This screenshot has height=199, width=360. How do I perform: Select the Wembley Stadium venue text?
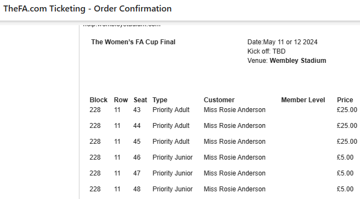tap(298, 61)
